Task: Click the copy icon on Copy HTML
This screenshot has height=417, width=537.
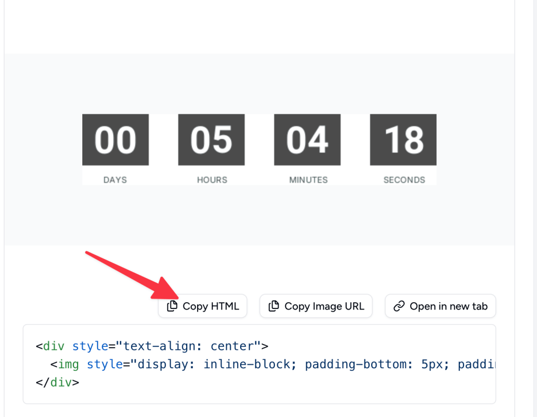Action: point(172,306)
